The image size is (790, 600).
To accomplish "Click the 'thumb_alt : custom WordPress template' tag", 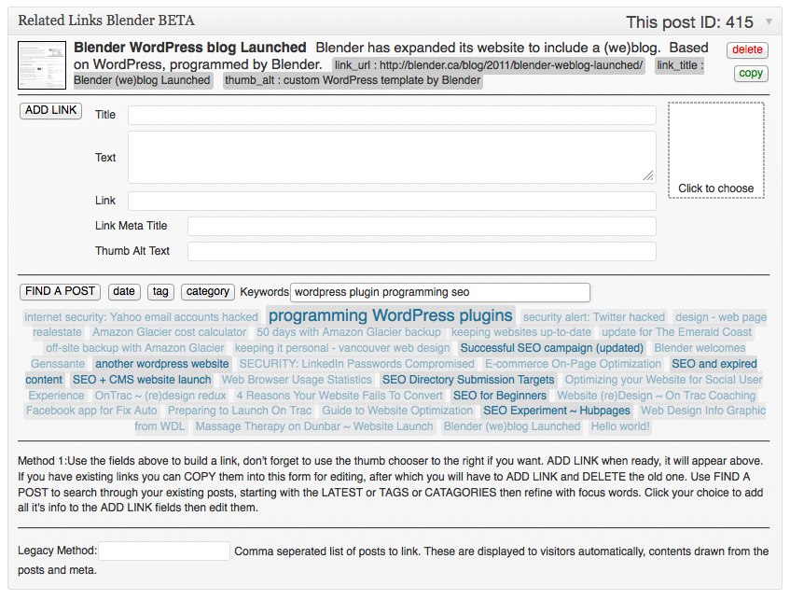I will coord(353,80).
